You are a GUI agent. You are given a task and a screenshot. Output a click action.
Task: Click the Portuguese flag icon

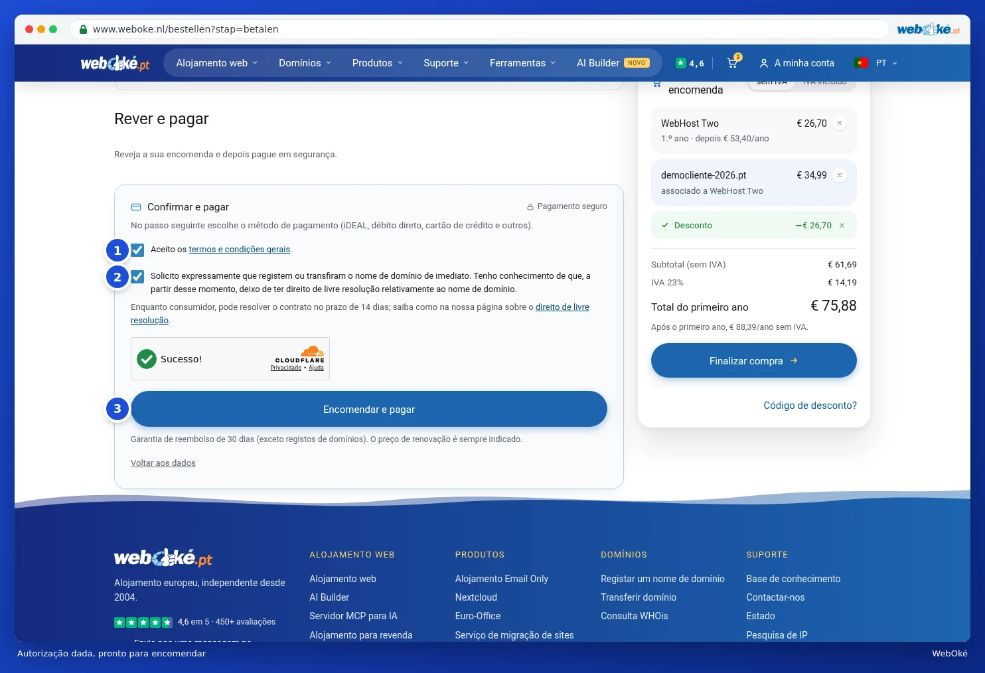[861, 63]
